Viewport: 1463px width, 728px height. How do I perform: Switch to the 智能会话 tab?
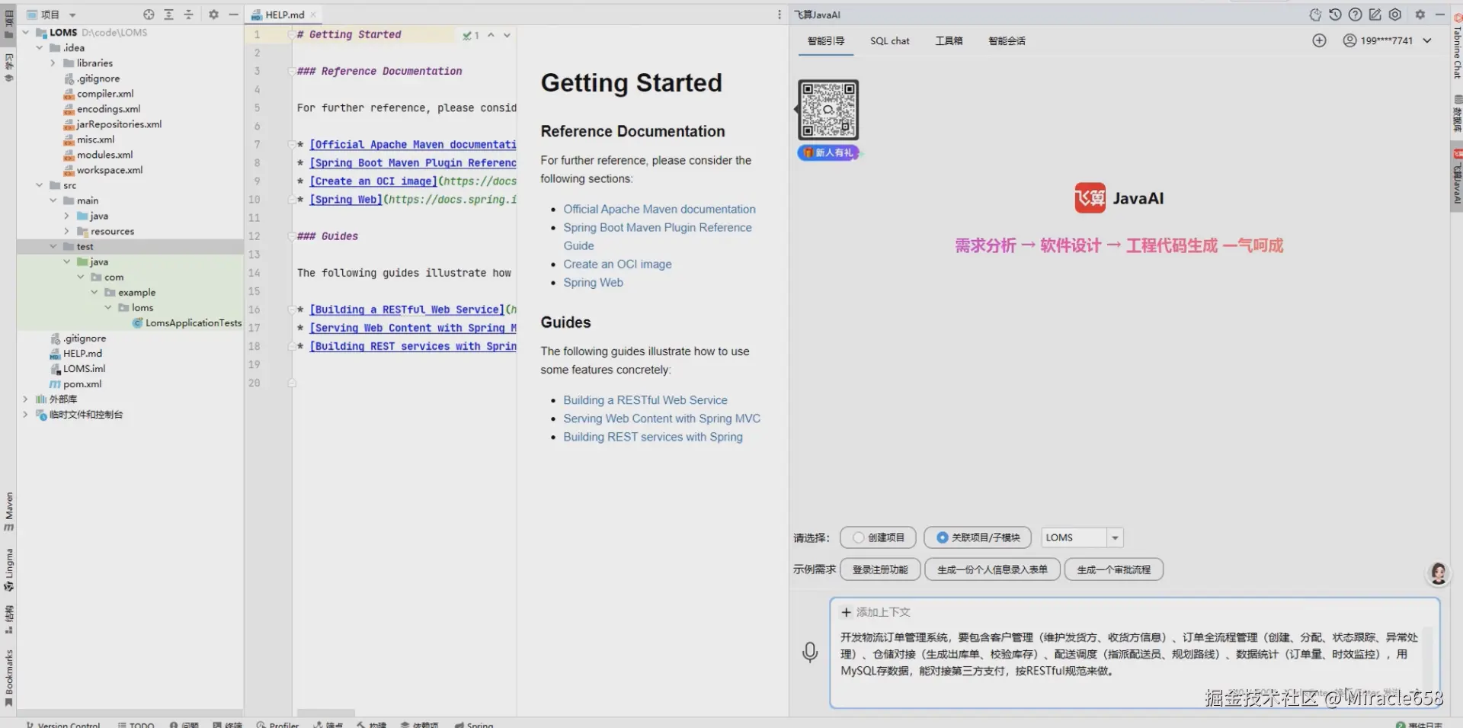(x=1007, y=40)
